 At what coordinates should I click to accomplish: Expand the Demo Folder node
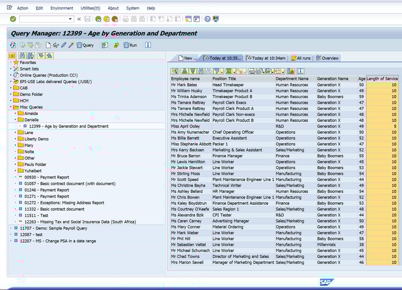[x=11, y=94]
